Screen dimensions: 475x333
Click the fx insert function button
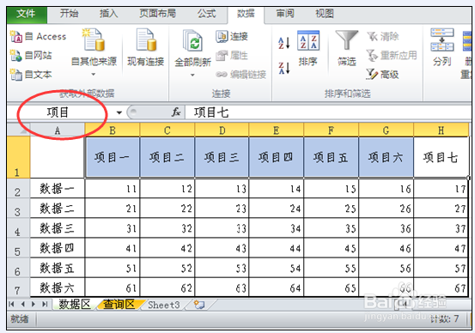(x=176, y=112)
